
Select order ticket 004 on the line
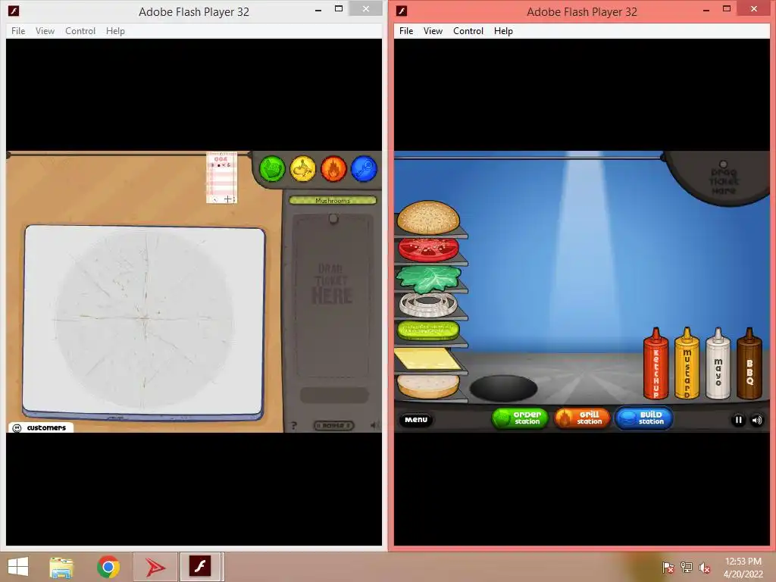click(x=221, y=177)
